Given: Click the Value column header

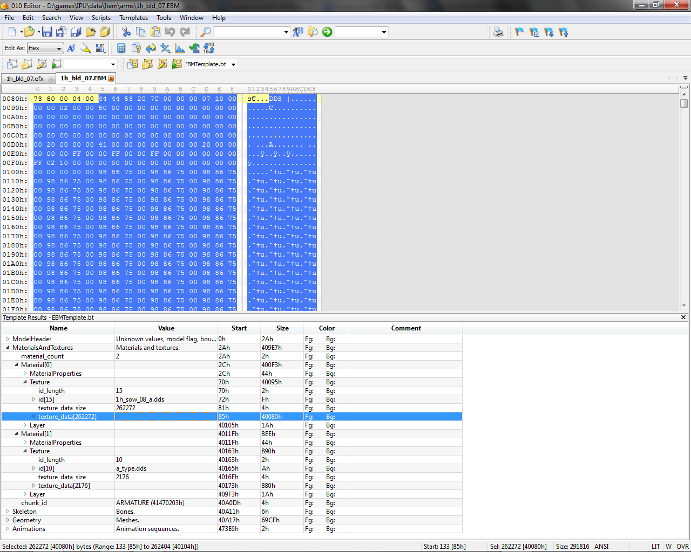Looking at the screenshot, I should (166, 328).
